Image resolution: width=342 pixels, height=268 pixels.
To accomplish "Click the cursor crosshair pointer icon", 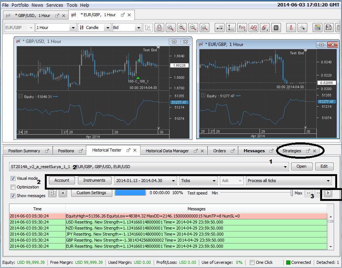I will tap(302, 28).
